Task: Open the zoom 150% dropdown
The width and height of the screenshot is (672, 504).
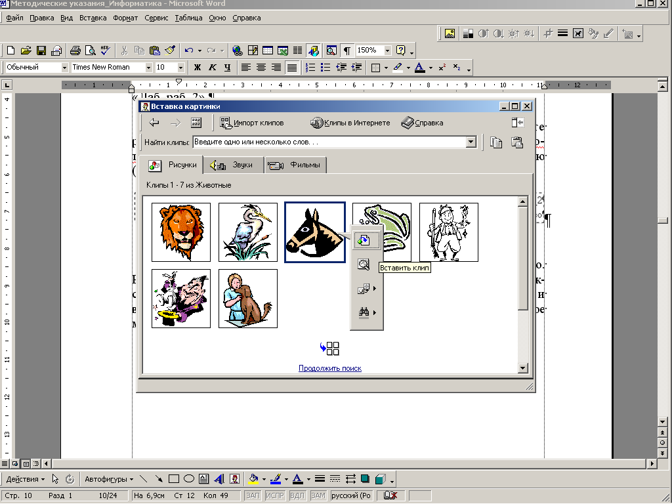Action: pos(387,51)
